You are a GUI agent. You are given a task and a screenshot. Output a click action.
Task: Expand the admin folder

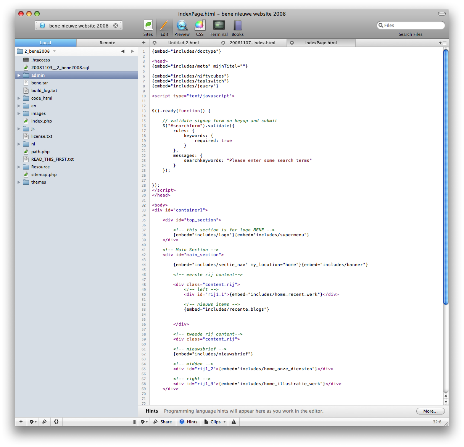[x=19, y=75]
